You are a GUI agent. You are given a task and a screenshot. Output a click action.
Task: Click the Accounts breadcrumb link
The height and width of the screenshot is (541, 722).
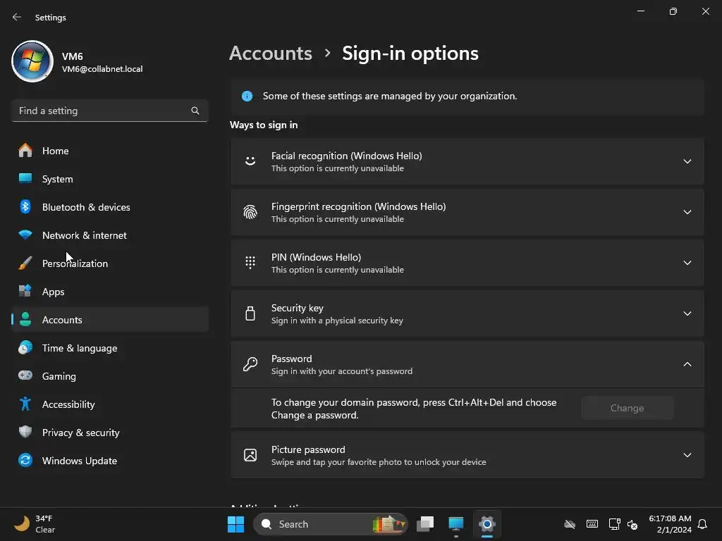[x=271, y=54]
